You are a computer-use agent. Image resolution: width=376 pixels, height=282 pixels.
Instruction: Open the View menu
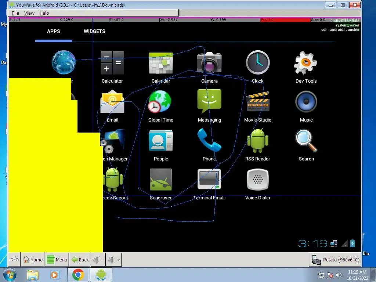point(29,13)
